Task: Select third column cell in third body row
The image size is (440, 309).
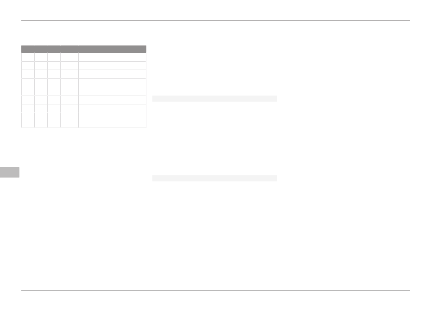Action: [x=54, y=74]
